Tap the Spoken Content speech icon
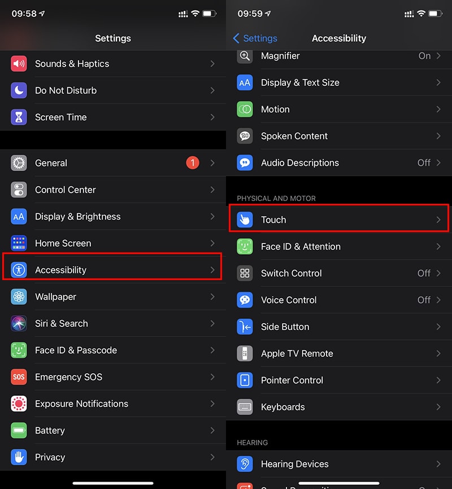 [x=245, y=136]
